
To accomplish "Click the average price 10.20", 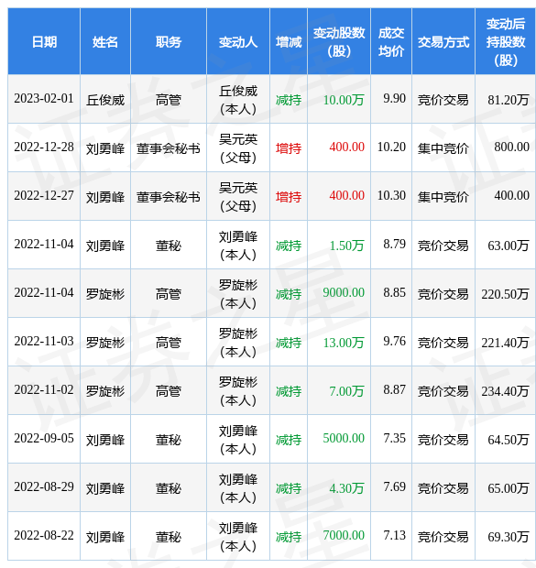I will coord(391,147).
